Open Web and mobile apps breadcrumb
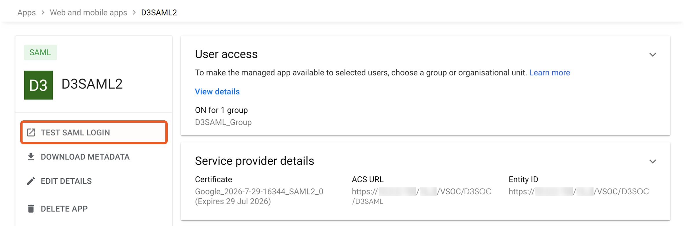Image resolution: width=684 pixels, height=226 pixels. coord(88,13)
